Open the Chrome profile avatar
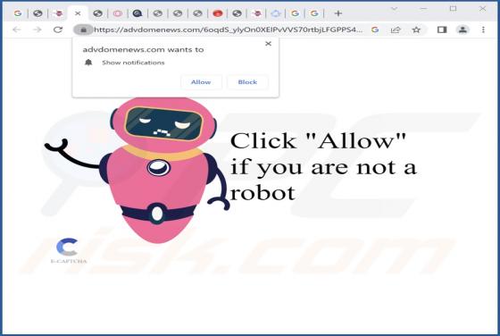Image resolution: width=500 pixels, height=336 pixels. click(462, 29)
